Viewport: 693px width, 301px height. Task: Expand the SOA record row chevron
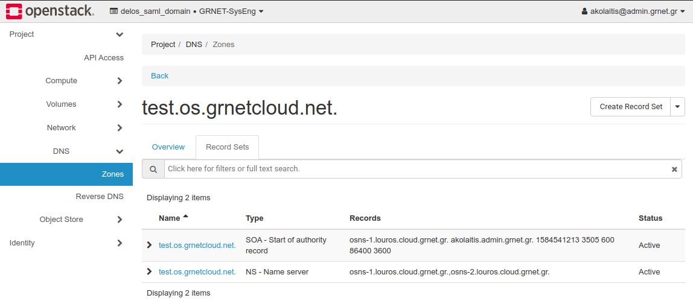(x=150, y=245)
